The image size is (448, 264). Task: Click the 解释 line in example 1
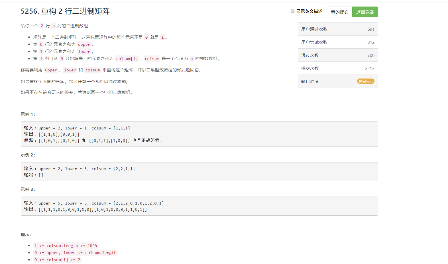click(x=93, y=140)
